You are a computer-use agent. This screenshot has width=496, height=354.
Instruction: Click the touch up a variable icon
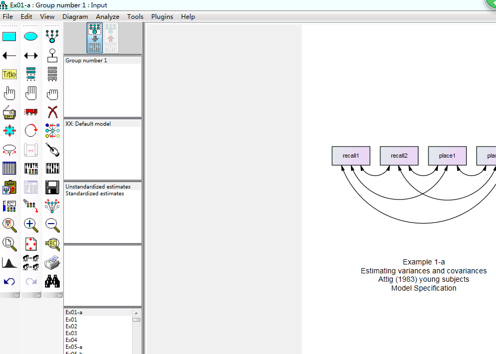(x=52, y=150)
